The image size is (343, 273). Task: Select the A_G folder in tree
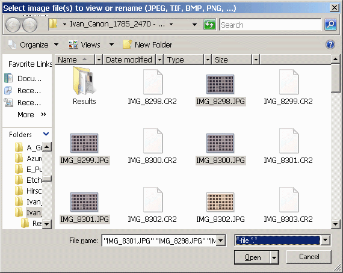point(28,147)
